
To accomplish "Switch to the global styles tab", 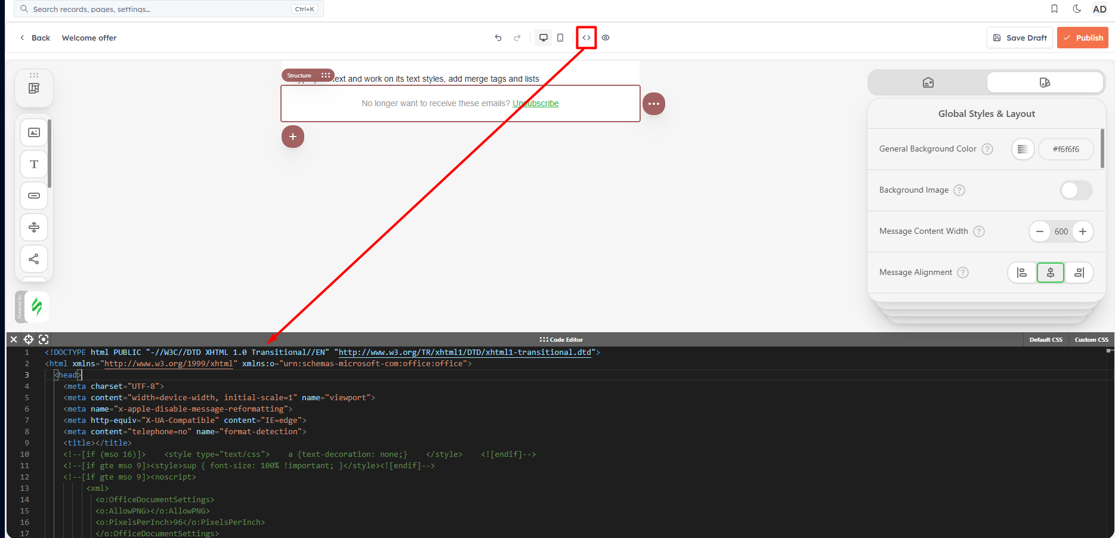I will (x=1045, y=82).
